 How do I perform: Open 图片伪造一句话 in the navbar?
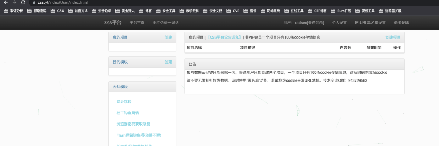(166, 23)
